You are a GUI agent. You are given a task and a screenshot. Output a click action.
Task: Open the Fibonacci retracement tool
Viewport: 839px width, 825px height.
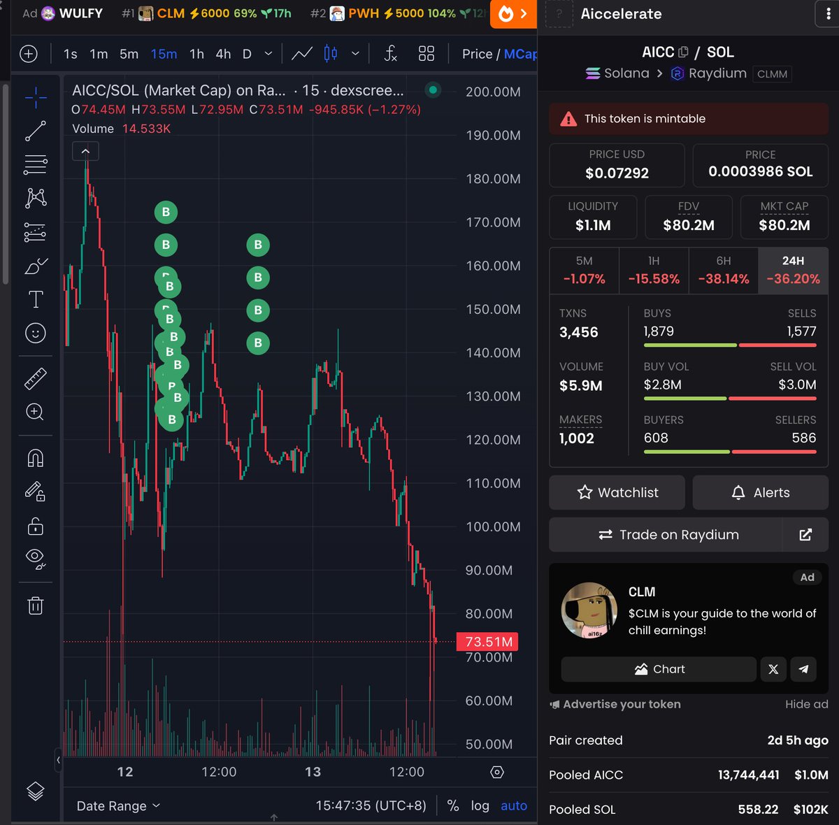[36, 164]
